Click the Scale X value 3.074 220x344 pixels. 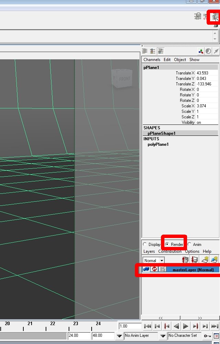click(207, 106)
